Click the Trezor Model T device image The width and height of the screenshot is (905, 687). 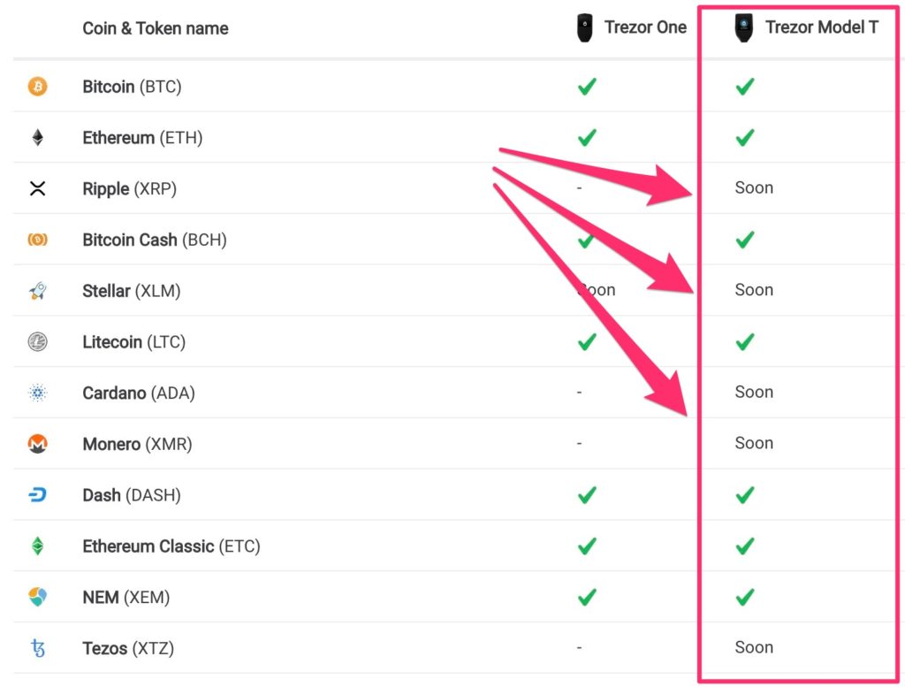(744, 28)
